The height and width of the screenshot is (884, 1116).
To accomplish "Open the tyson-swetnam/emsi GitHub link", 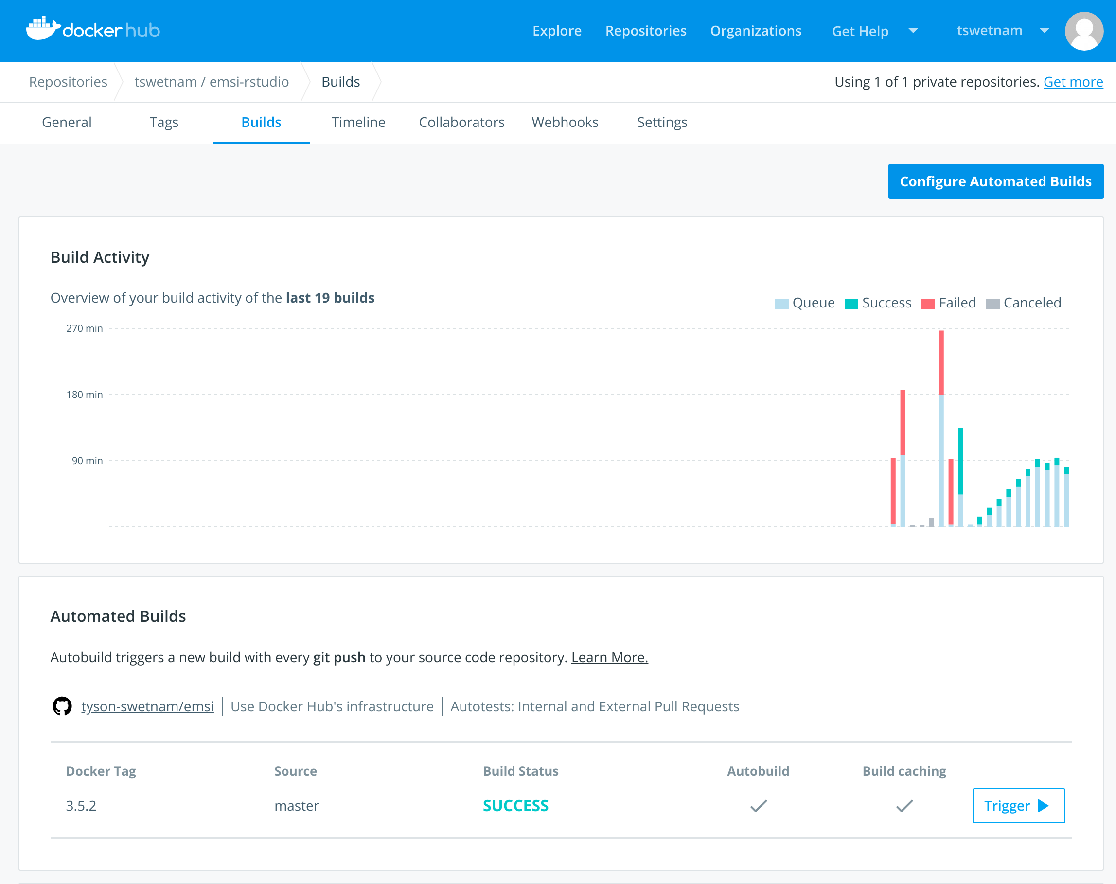I will (x=147, y=706).
